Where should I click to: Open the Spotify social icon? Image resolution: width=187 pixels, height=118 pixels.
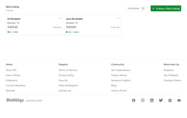click(170, 101)
